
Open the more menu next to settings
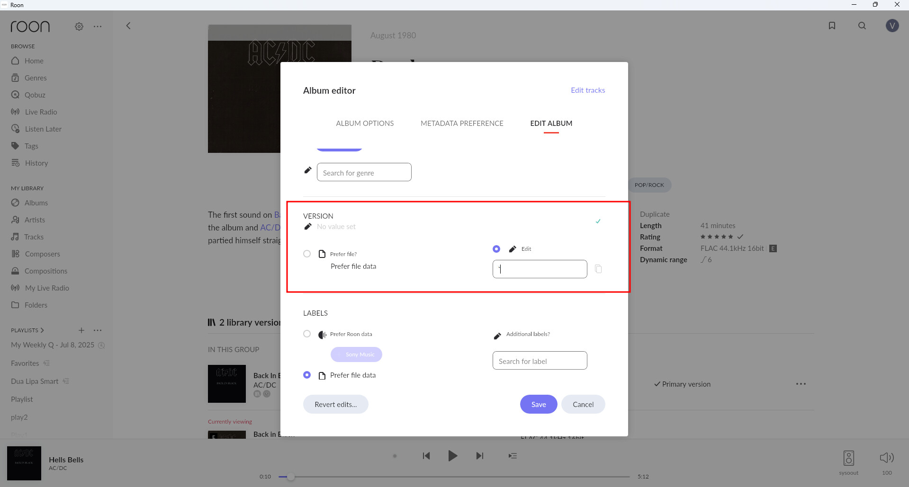pyautogui.click(x=98, y=27)
